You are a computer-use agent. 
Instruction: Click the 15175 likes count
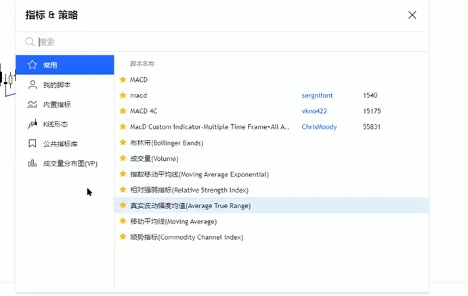point(372,111)
